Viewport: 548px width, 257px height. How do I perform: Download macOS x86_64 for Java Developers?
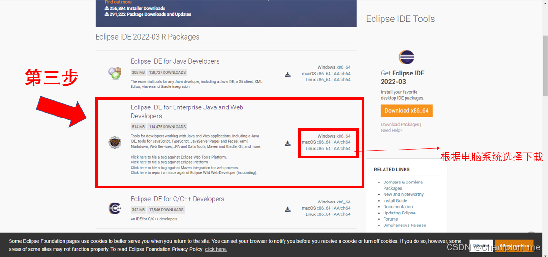[x=324, y=74]
